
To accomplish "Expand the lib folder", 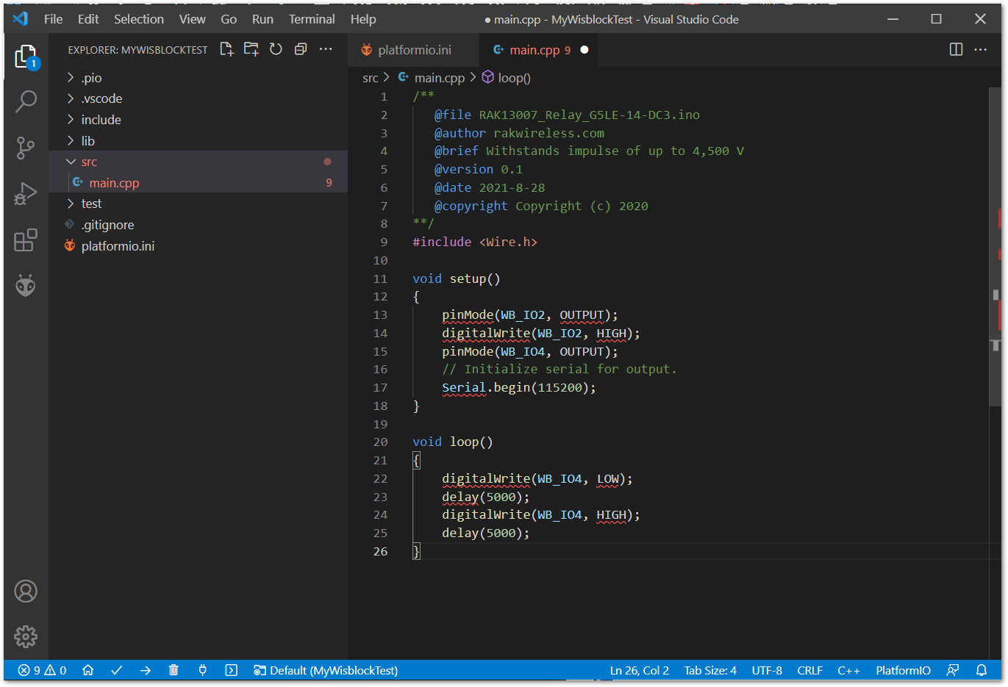I will click(x=198, y=141).
